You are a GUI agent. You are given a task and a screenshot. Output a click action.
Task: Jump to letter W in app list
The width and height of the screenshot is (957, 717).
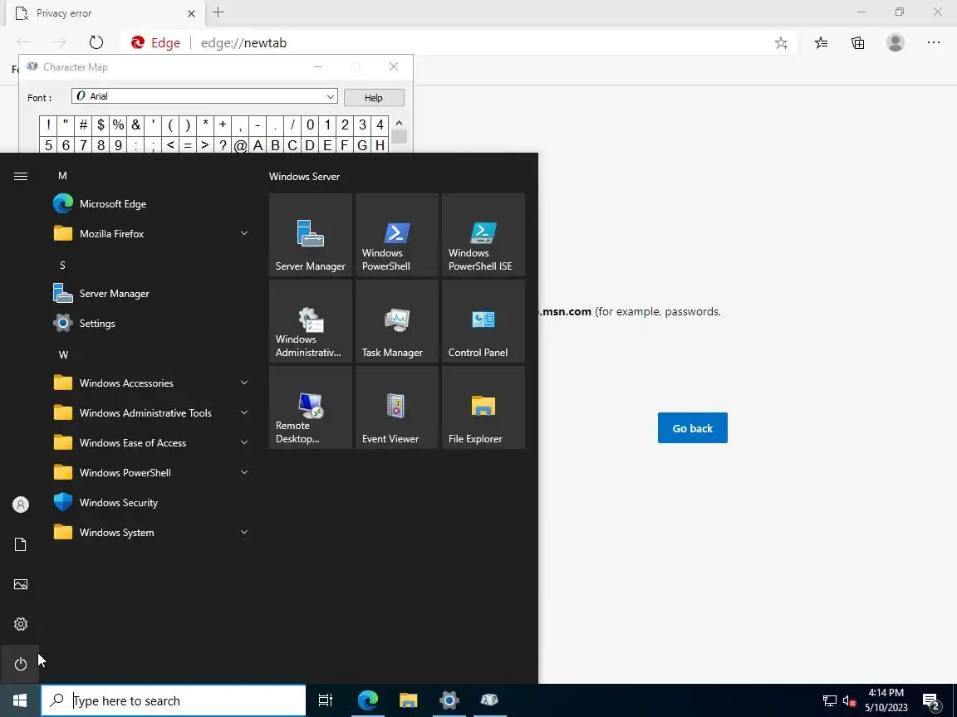63,355
